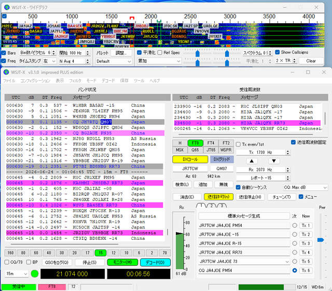Open the モード menu
332x291 pixels.
coord(91,80)
